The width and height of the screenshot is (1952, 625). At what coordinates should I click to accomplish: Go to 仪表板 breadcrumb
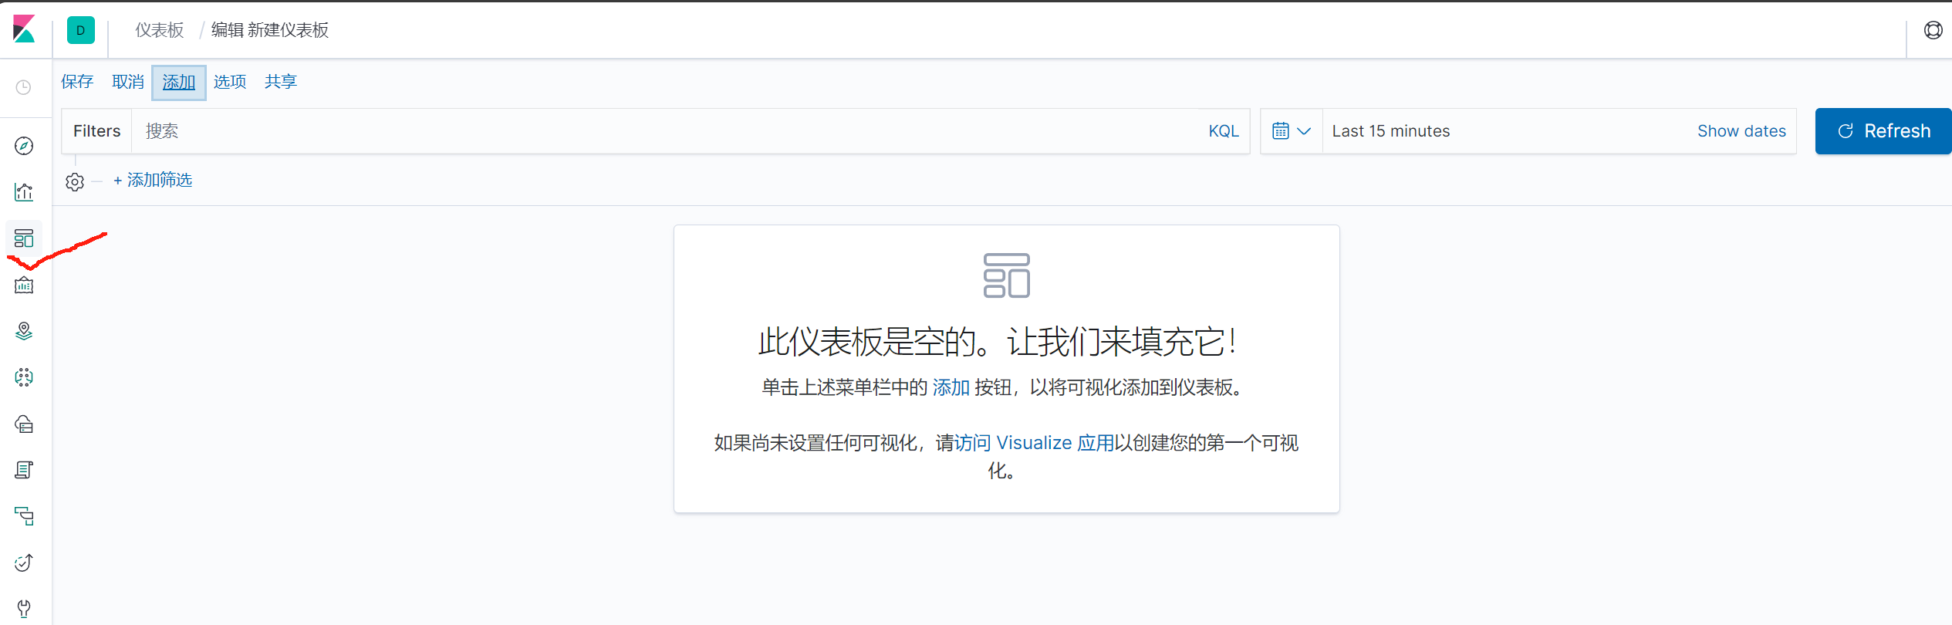pos(160,30)
